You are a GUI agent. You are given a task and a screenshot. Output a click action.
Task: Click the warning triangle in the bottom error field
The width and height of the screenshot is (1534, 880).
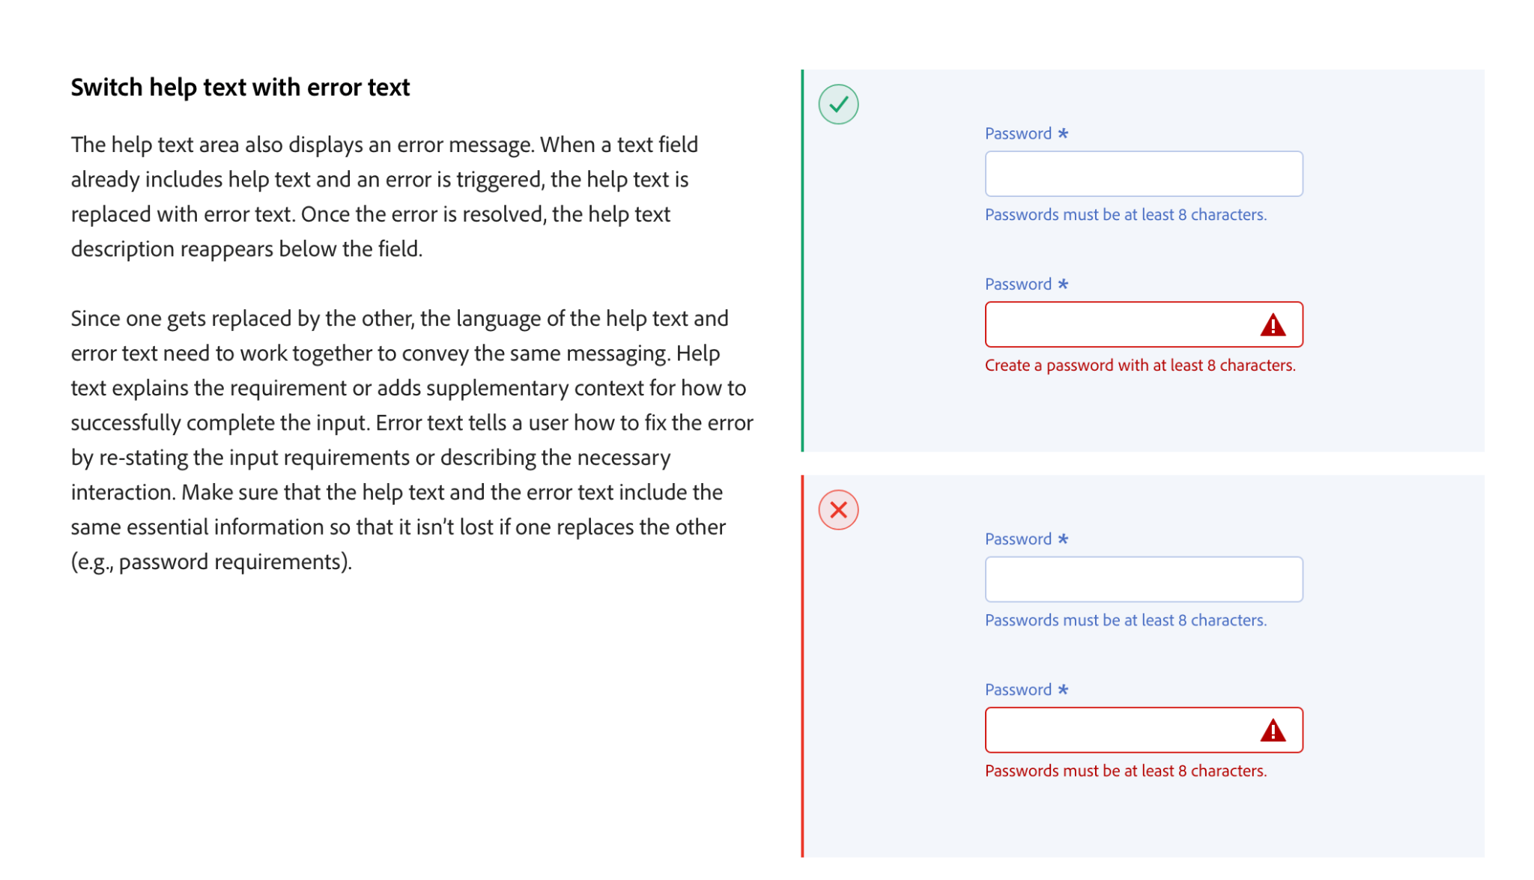point(1273,729)
